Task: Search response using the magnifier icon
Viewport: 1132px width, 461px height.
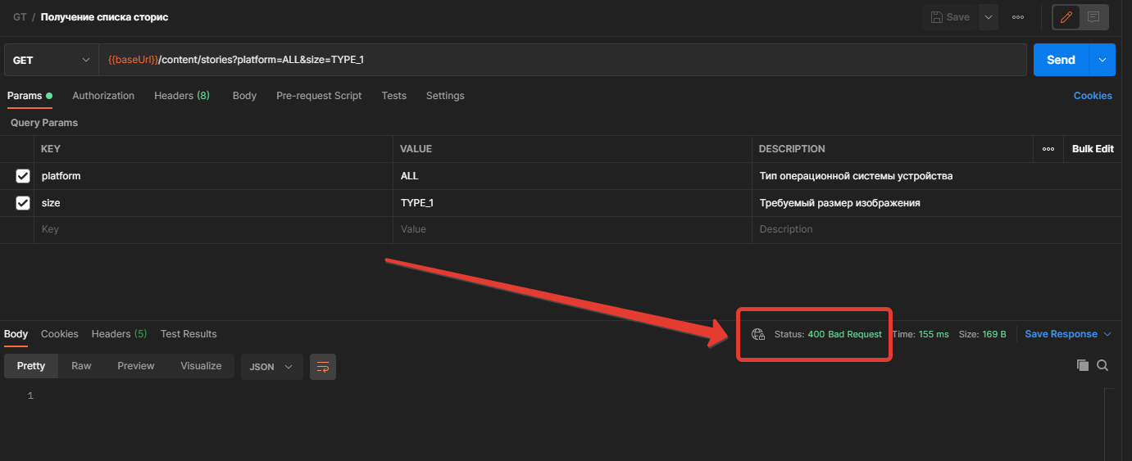Action: (1102, 365)
